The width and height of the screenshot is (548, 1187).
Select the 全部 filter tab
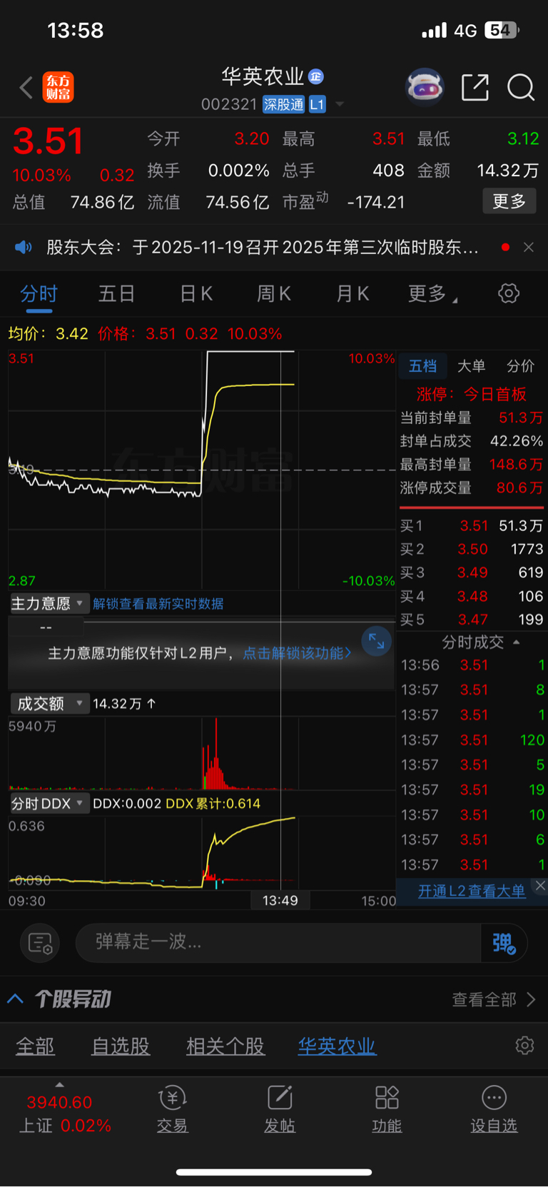pyautogui.click(x=35, y=1046)
